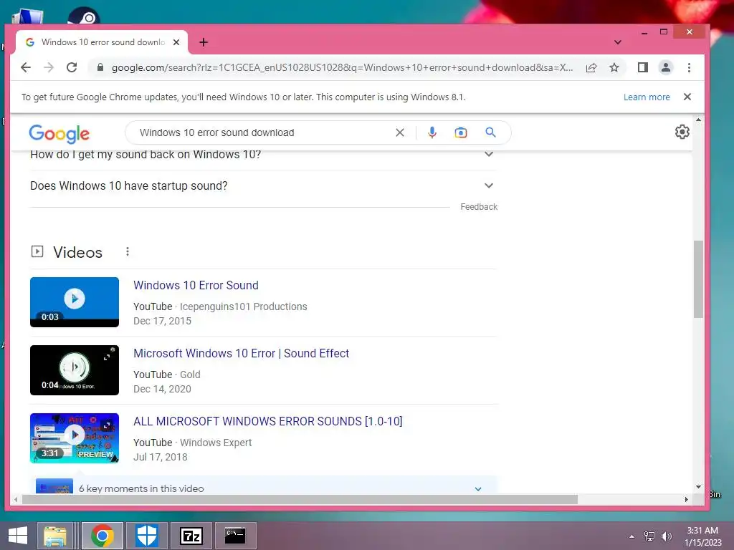Submit search with magnifying glass icon
734x550 pixels.
[490, 132]
